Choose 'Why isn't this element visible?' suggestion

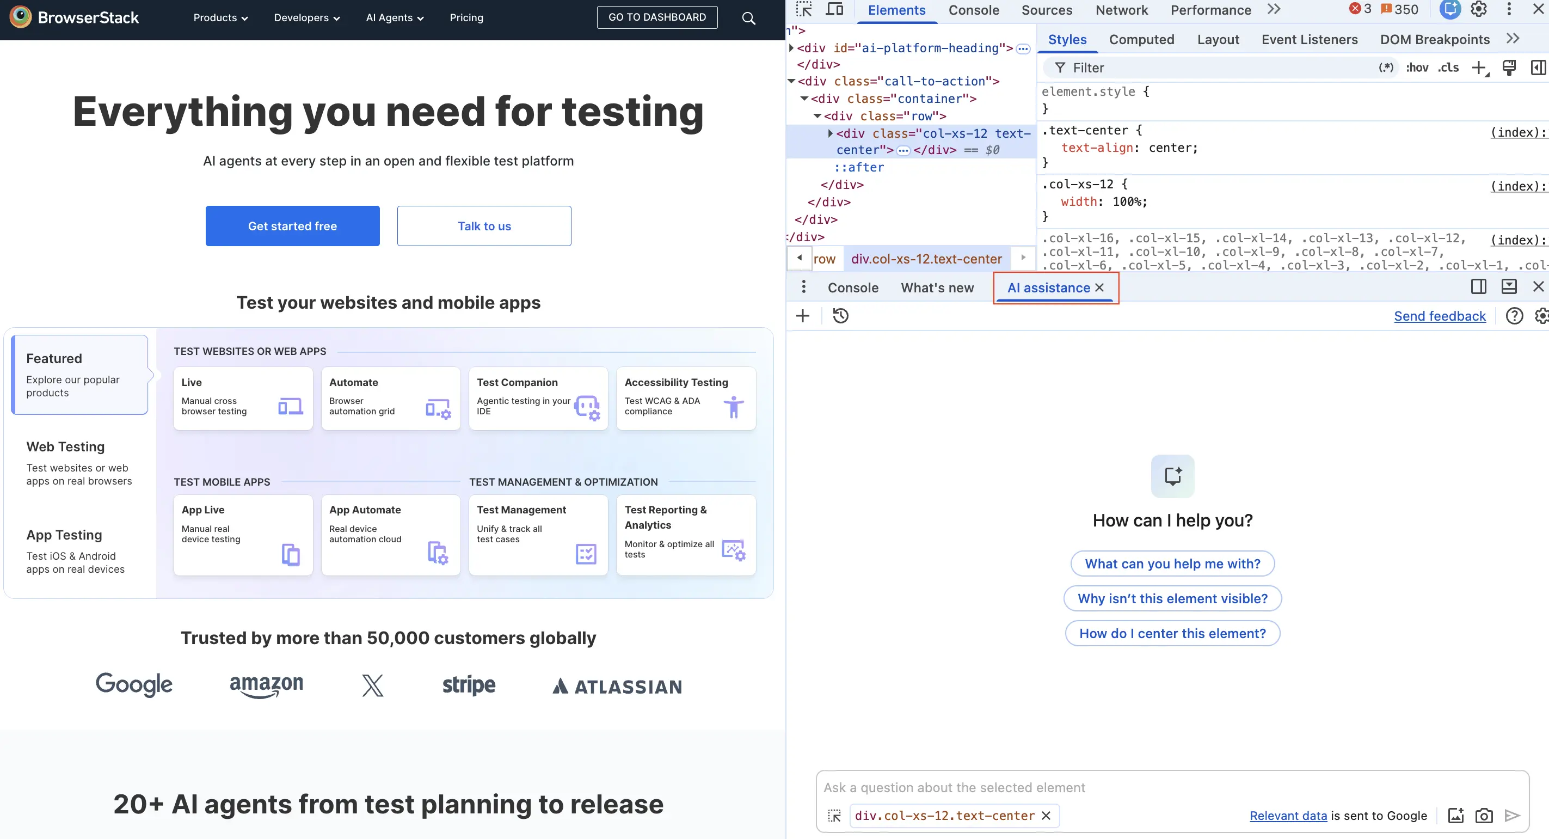point(1172,598)
